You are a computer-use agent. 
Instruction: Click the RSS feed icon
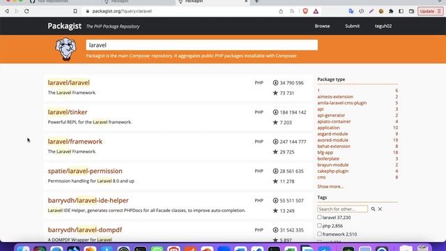tap(292, 11)
